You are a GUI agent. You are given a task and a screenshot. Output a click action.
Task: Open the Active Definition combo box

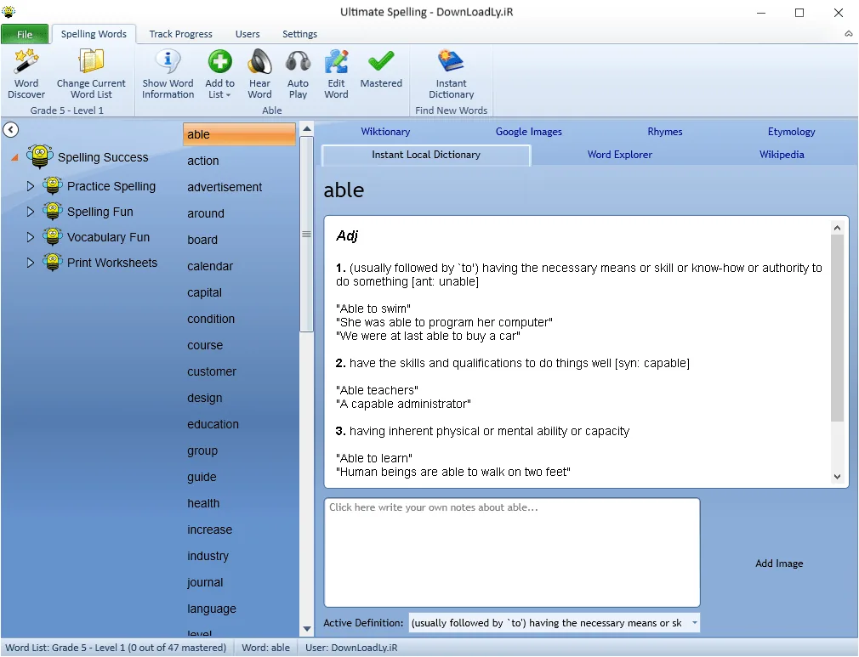[555, 623]
